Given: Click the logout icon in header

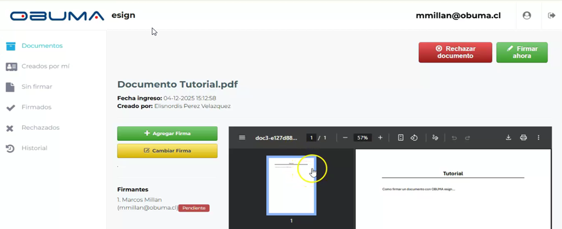Looking at the screenshot, I should [x=551, y=16].
